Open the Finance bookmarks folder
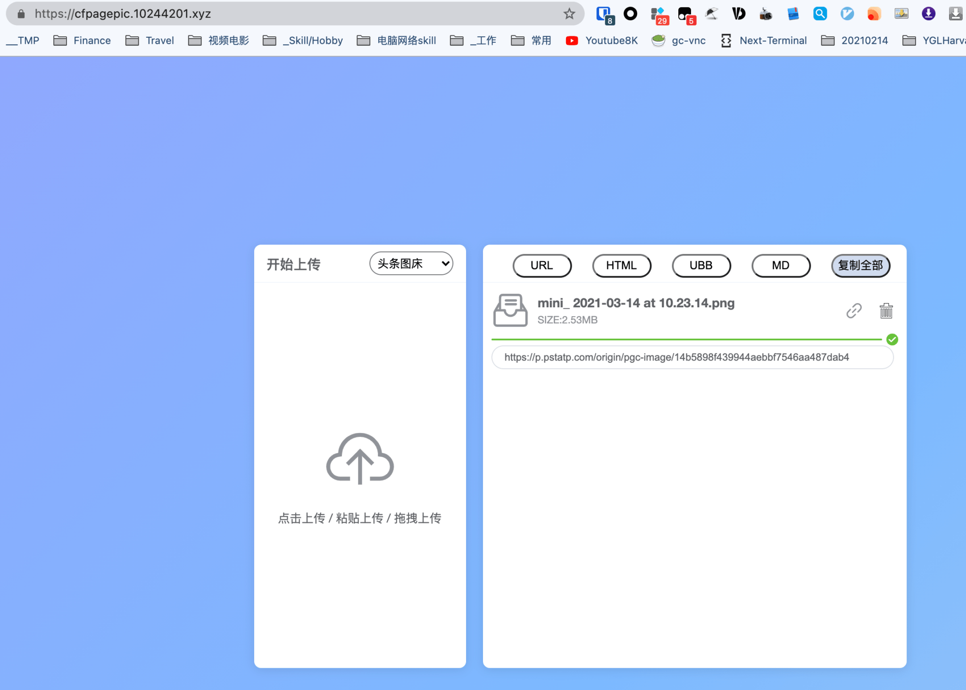966x690 pixels. [x=91, y=40]
